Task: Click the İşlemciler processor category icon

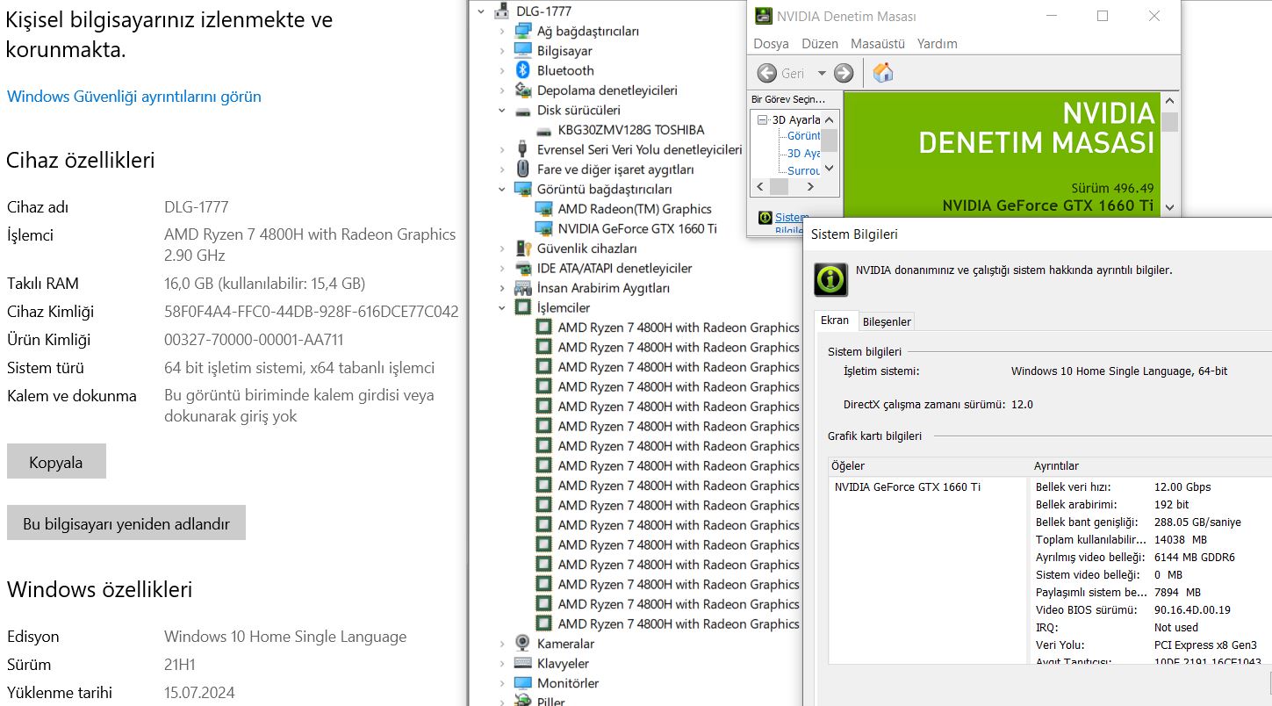Action: 523,307
